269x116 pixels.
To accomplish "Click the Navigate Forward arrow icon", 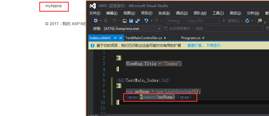I will [106, 21].
